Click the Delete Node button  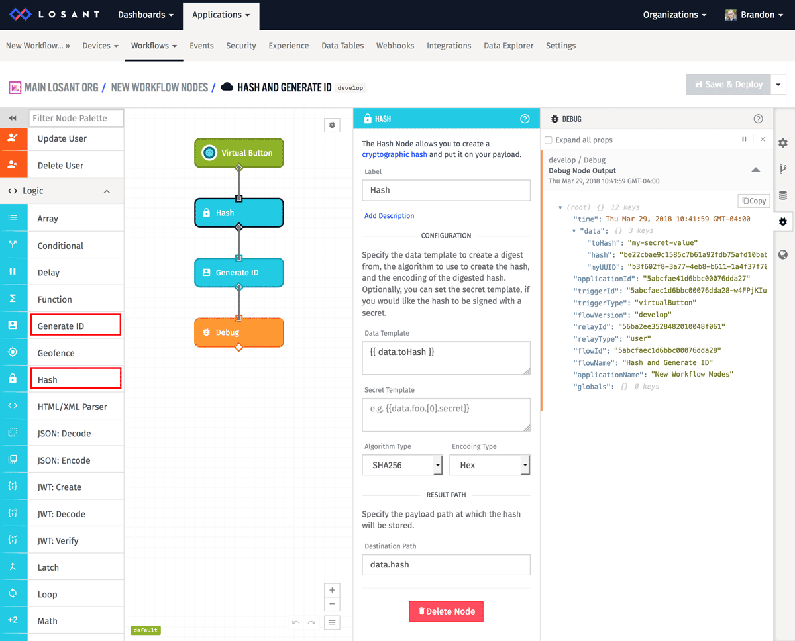pos(446,611)
